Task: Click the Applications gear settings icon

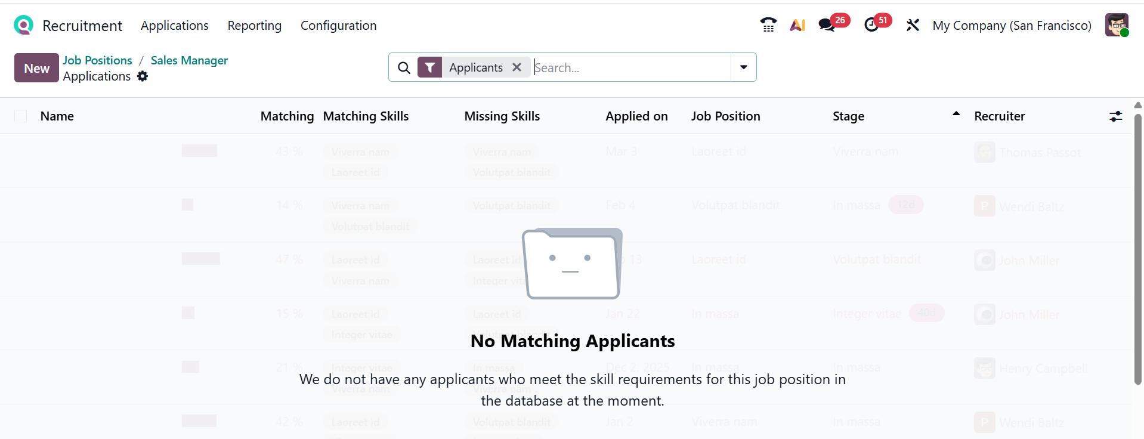Action: pos(143,76)
